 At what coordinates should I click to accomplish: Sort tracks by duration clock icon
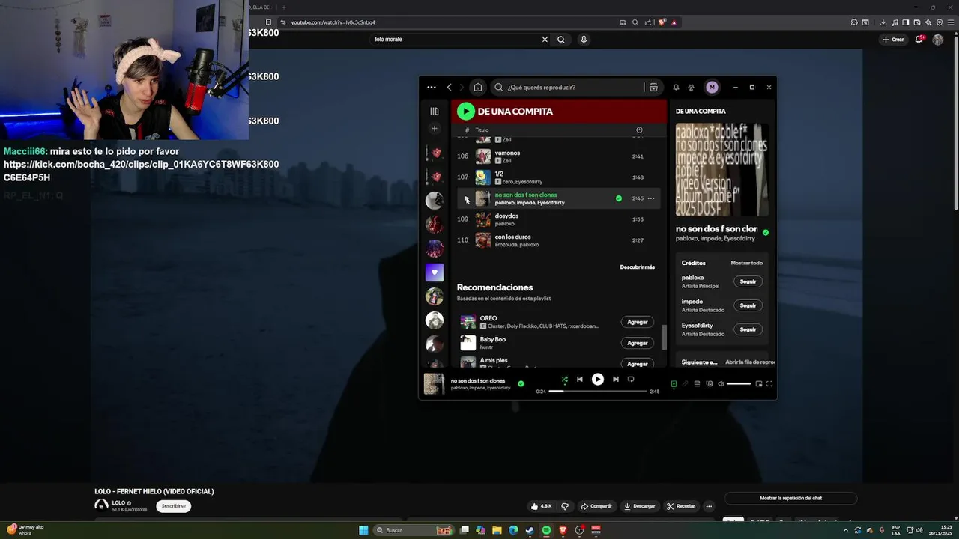(x=639, y=130)
